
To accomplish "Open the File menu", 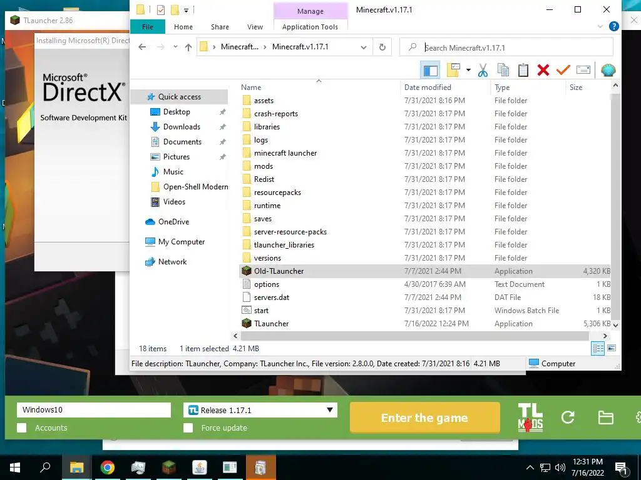I will [x=148, y=27].
